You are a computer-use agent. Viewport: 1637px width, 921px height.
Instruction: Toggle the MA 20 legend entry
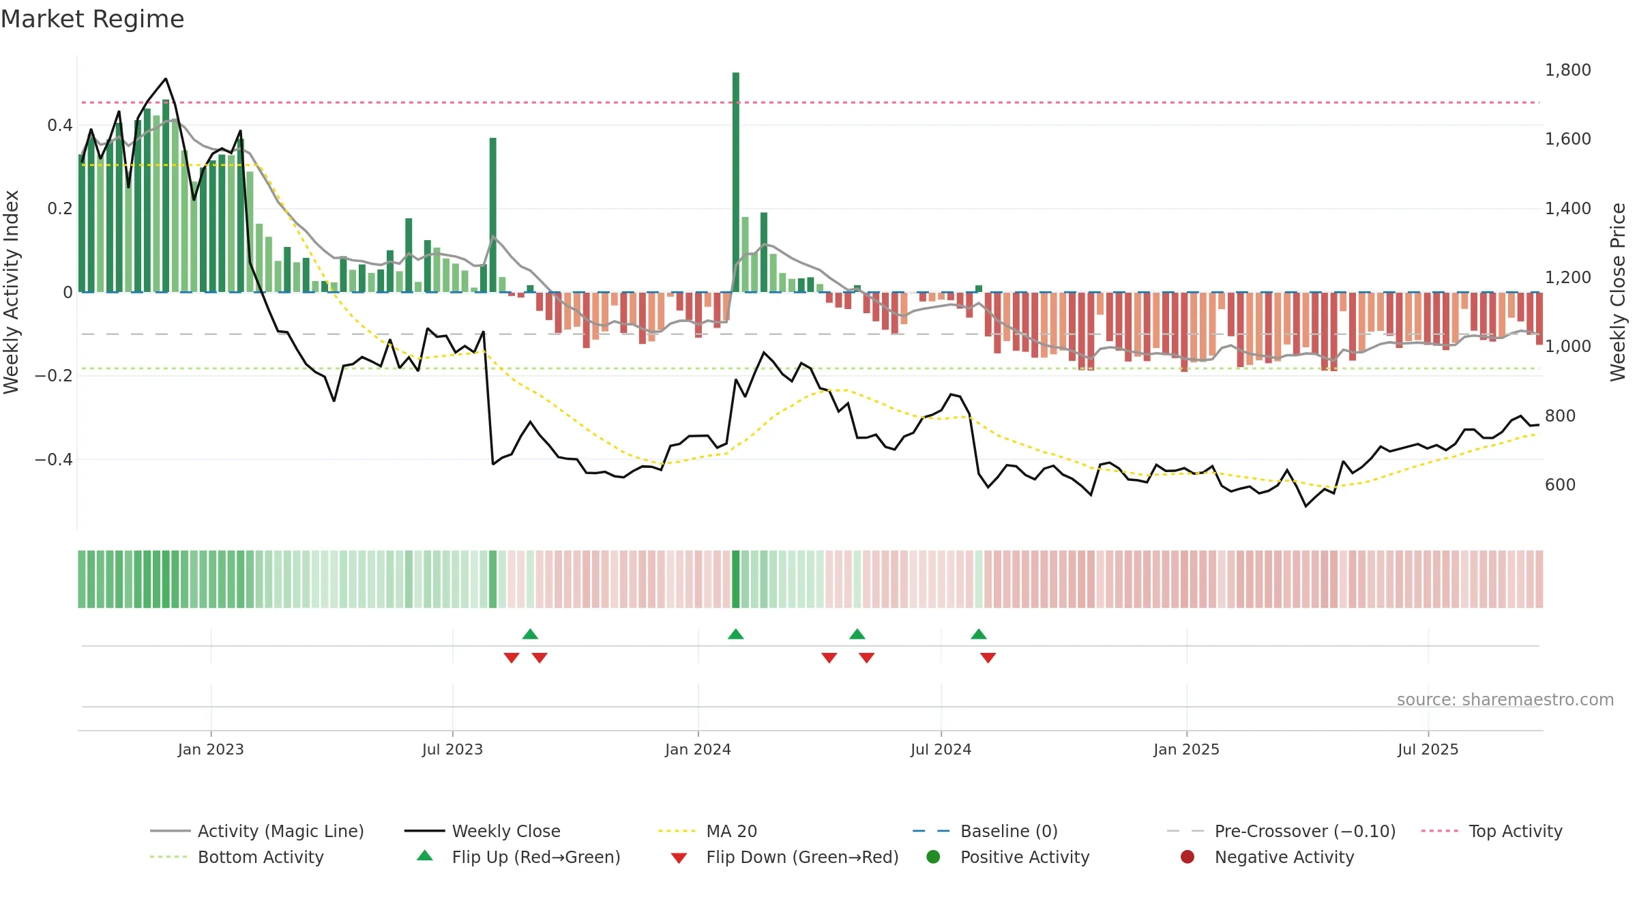[708, 831]
